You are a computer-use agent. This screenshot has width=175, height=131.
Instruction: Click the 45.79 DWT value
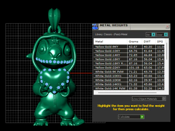point(148,72)
